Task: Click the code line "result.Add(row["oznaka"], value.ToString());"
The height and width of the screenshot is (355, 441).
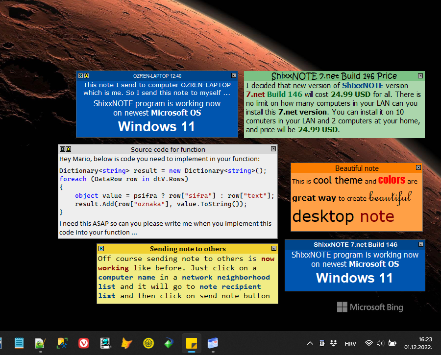Action: click(161, 204)
